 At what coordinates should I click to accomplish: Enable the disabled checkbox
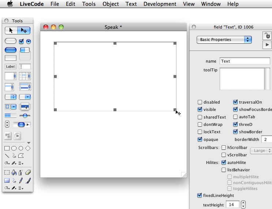pyautogui.click(x=200, y=102)
